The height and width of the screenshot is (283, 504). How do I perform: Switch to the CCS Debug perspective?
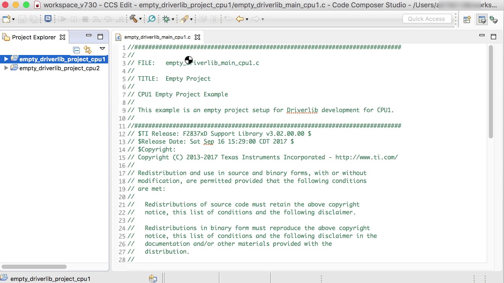point(493,19)
